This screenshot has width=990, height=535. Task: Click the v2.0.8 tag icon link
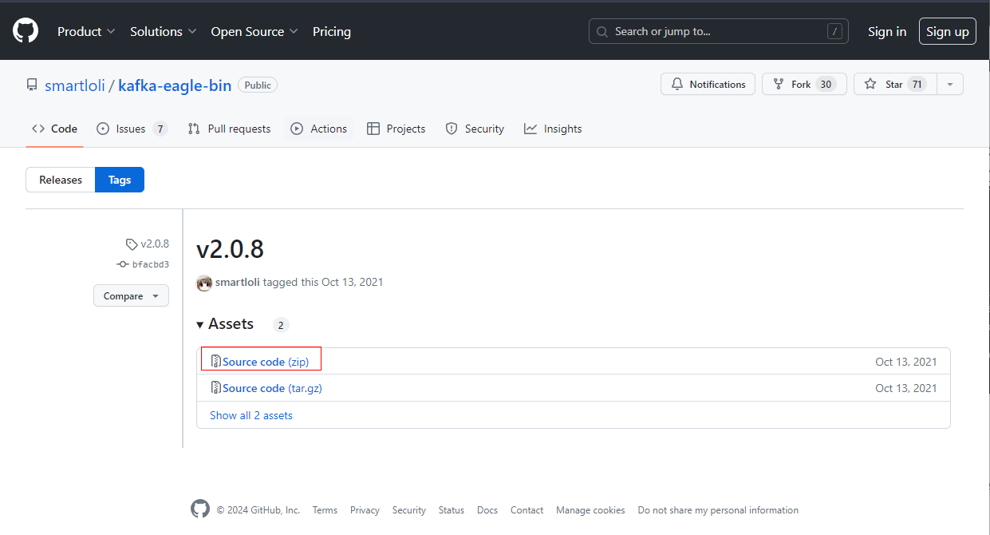click(x=148, y=244)
